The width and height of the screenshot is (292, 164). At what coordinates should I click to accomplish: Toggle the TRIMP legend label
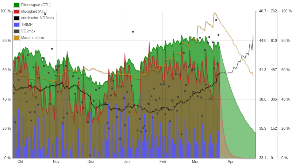click(27, 25)
